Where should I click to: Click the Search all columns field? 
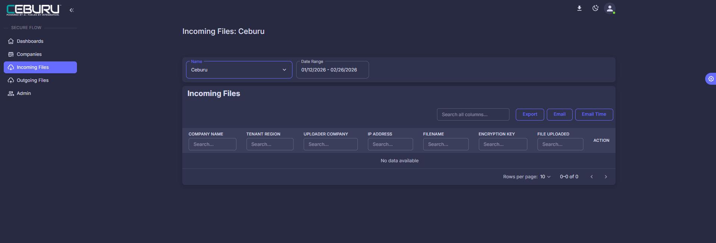pos(473,115)
